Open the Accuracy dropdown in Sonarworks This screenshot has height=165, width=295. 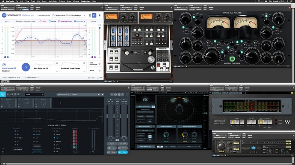tap(80, 21)
